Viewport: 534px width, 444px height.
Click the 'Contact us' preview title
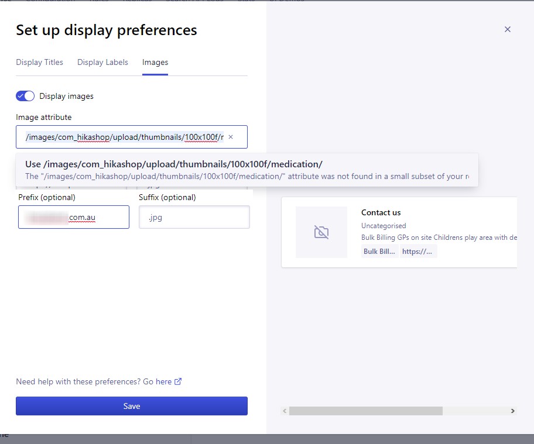(x=381, y=212)
